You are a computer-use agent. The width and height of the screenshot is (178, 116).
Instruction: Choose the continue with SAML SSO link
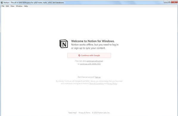click(90, 64)
